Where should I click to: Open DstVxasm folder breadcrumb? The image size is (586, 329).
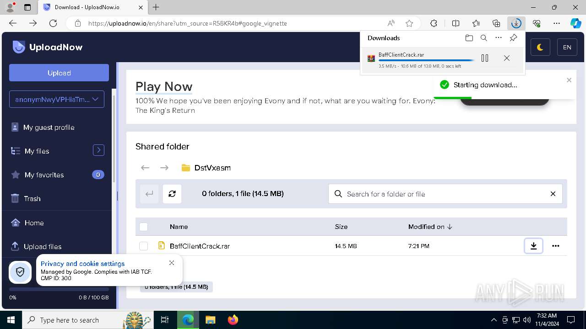(x=206, y=168)
